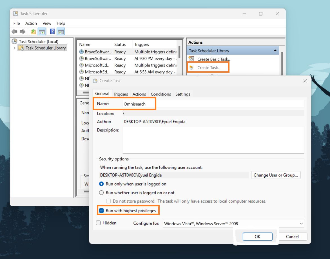Screen dimensions: 330x259
Task: Click the Cancel button
Action: point(292,236)
